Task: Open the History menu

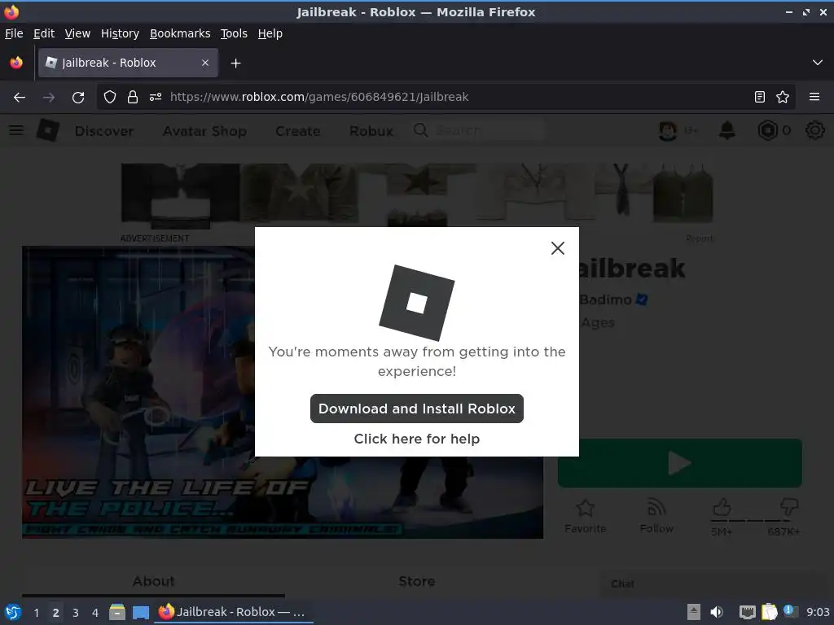Action: tap(120, 33)
